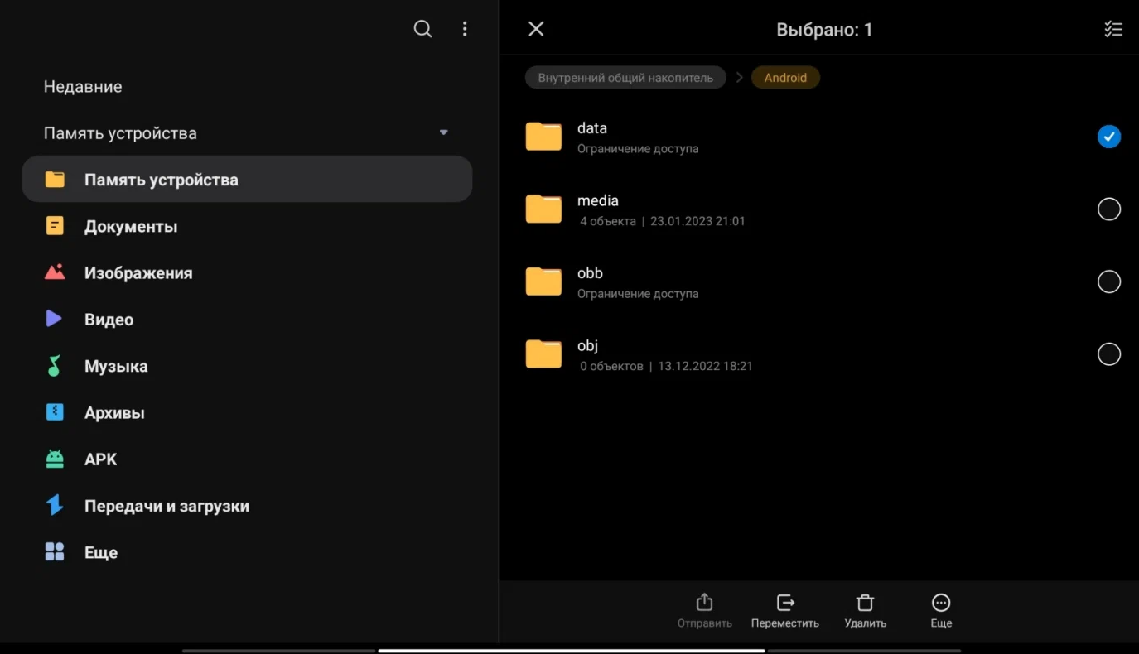This screenshot has height=654, width=1139.
Task: Tap the bottom navigation gesture bar
Action: 572,651
